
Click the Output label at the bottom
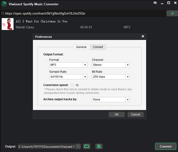click(x=10, y=146)
